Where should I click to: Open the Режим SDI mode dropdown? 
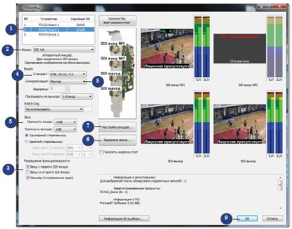coord(64,50)
